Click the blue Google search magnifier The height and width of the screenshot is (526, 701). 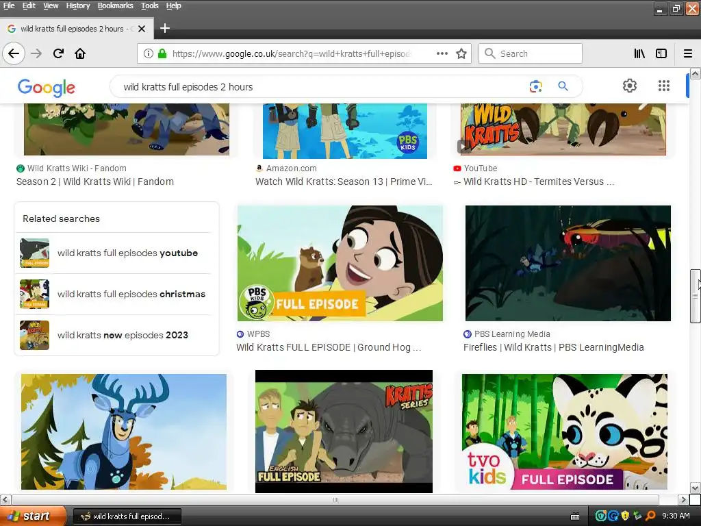click(x=563, y=86)
